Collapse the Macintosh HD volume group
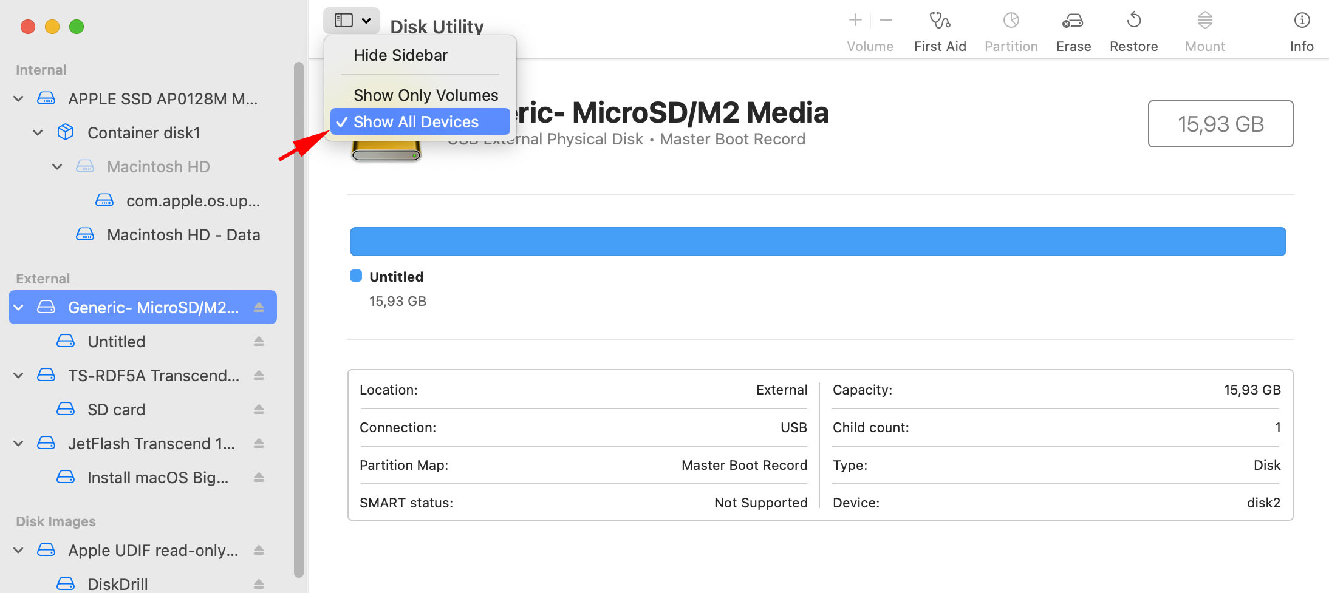The height and width of the screenshot is (593, 1329). click(x=57, y=166)
